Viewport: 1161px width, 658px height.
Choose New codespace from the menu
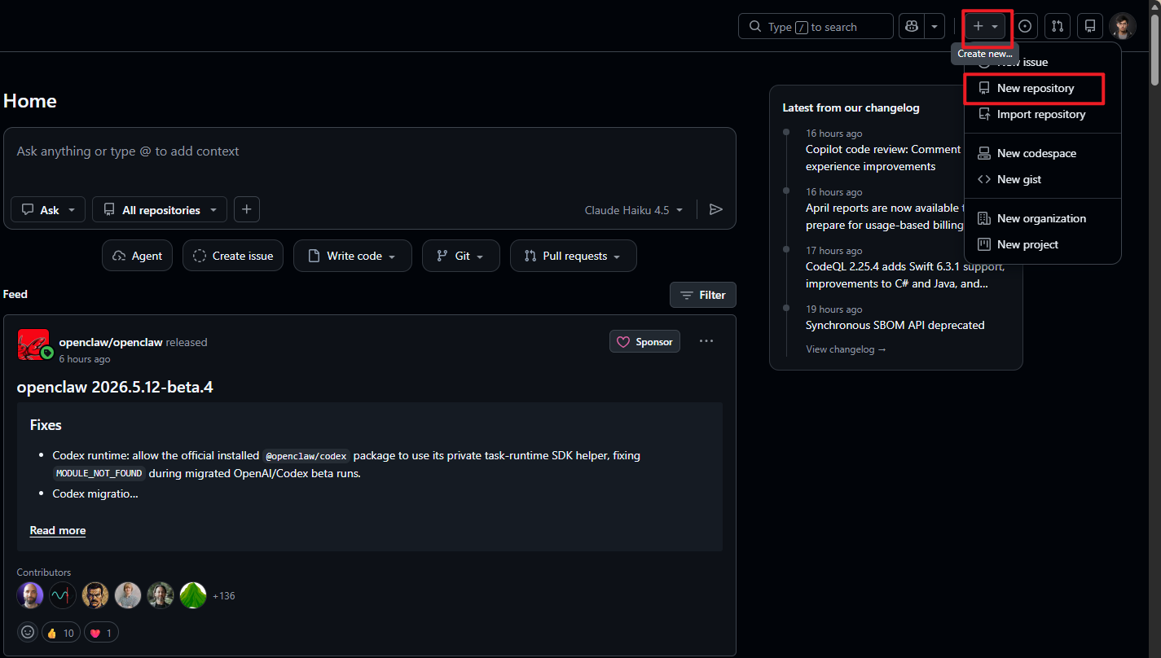(1043, 153)
